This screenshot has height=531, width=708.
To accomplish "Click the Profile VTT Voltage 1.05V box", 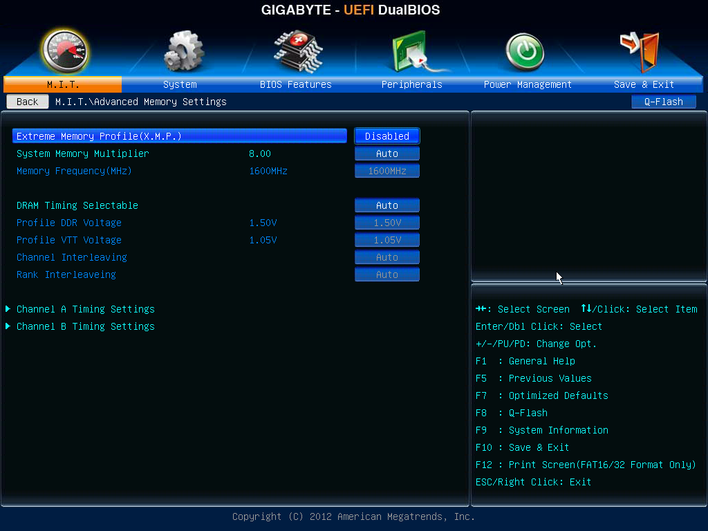I will 387,240.
